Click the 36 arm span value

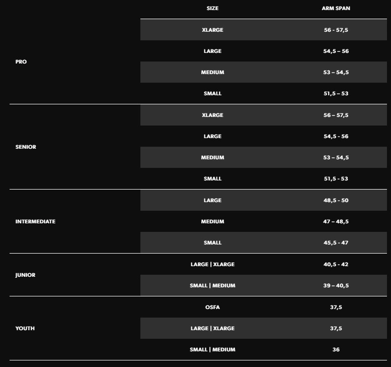336,349
